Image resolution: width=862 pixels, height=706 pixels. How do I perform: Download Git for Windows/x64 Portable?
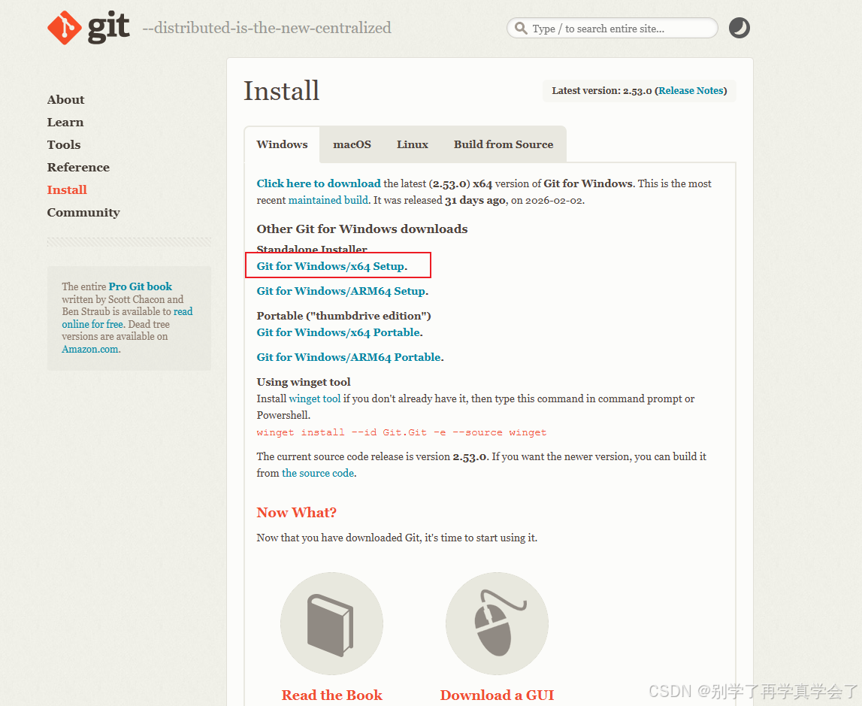338,332
